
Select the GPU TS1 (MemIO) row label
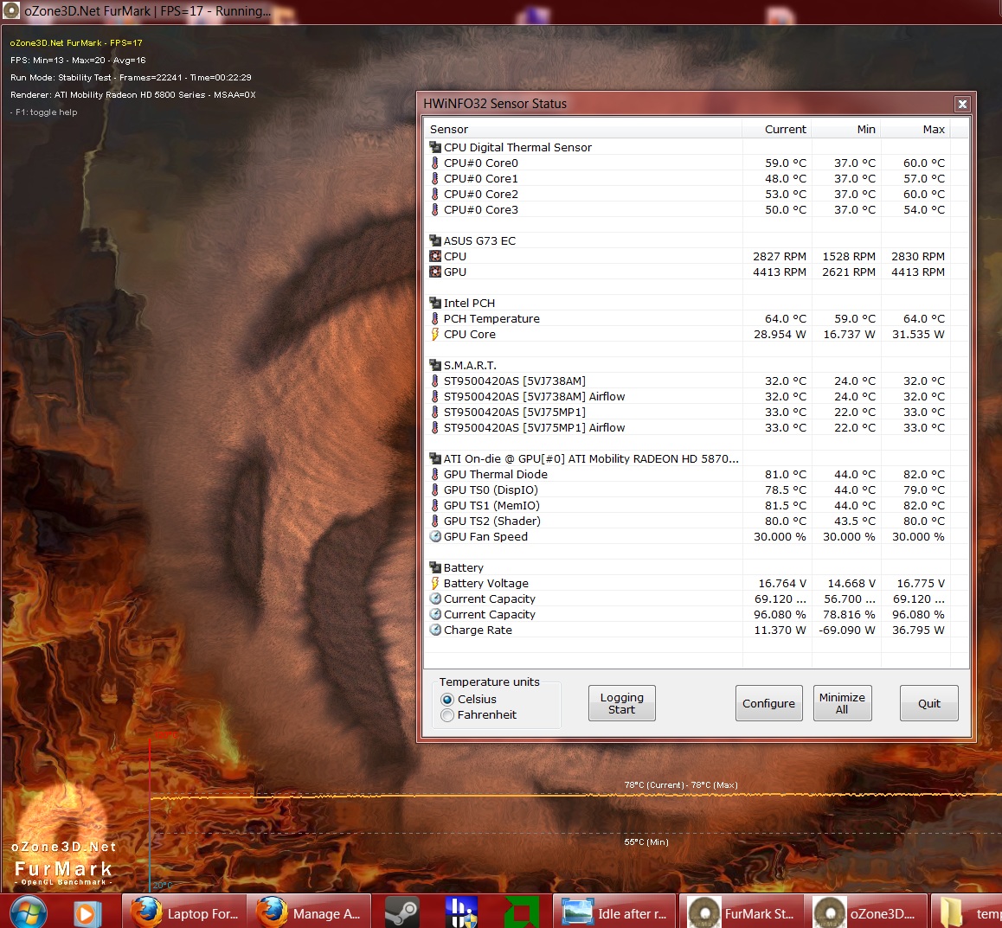coord(491,505)
